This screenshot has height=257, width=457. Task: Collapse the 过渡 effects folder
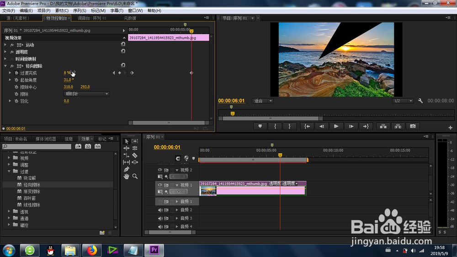9,171
